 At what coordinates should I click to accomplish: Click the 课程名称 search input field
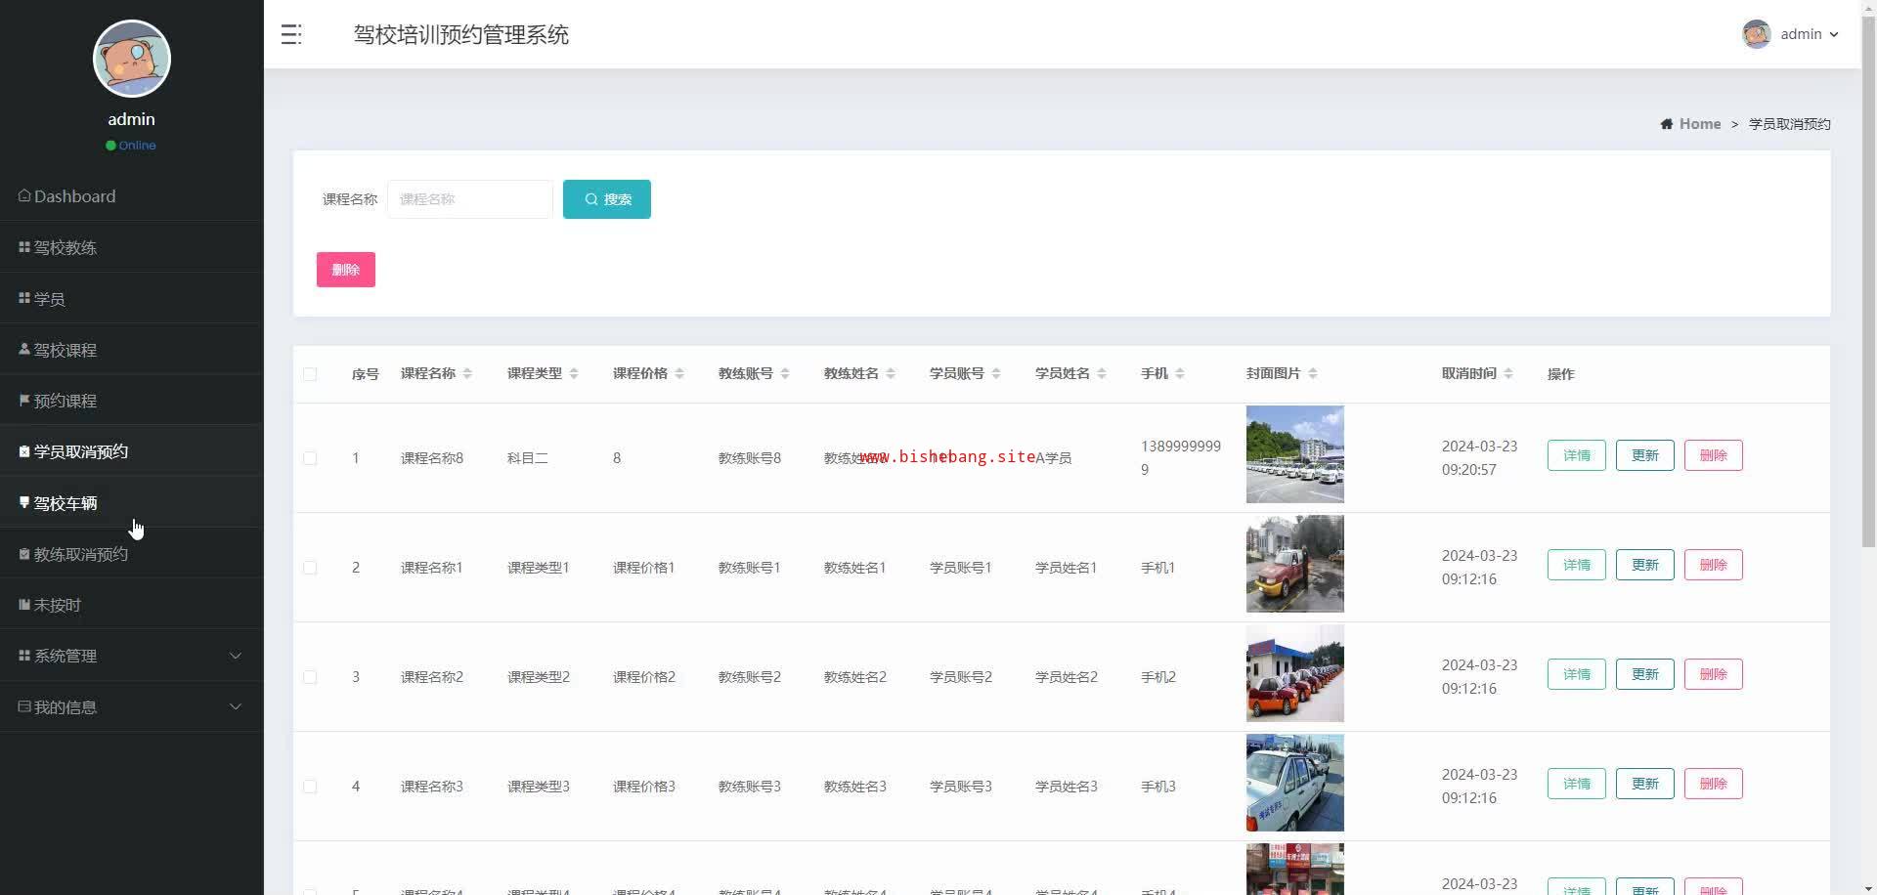click(470, 199)
